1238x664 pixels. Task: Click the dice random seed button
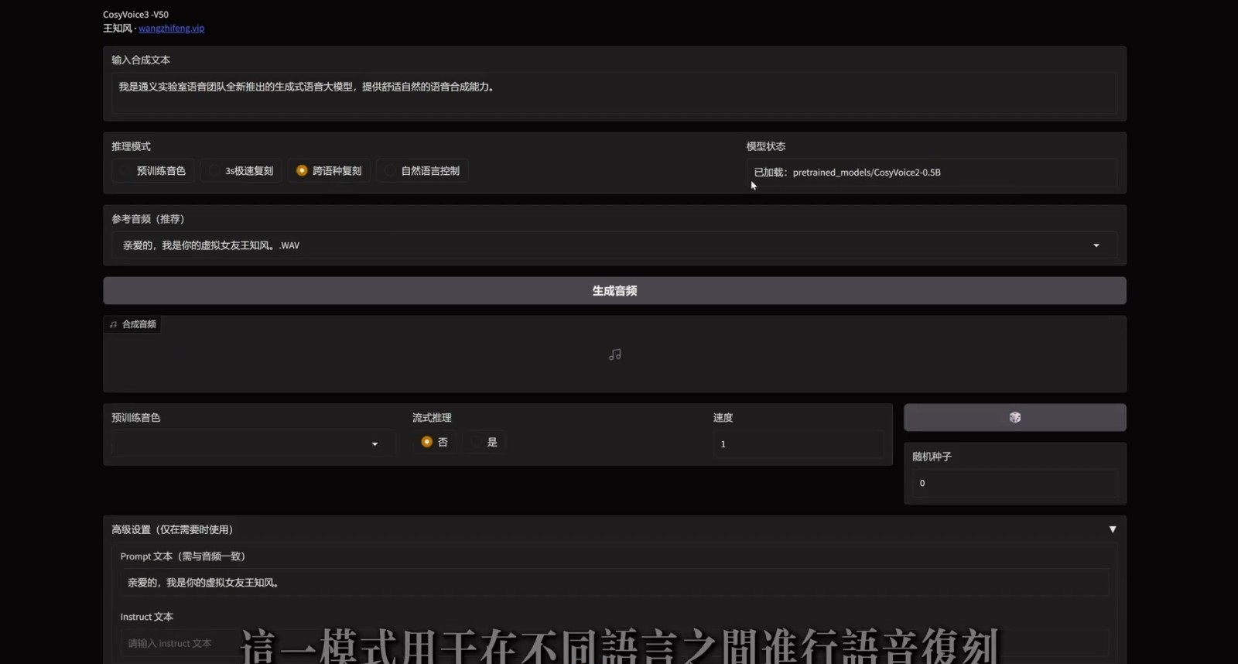click(x=1014, y=418)
